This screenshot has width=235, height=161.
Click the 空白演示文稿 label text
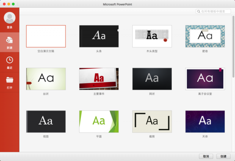pos(46,51)
